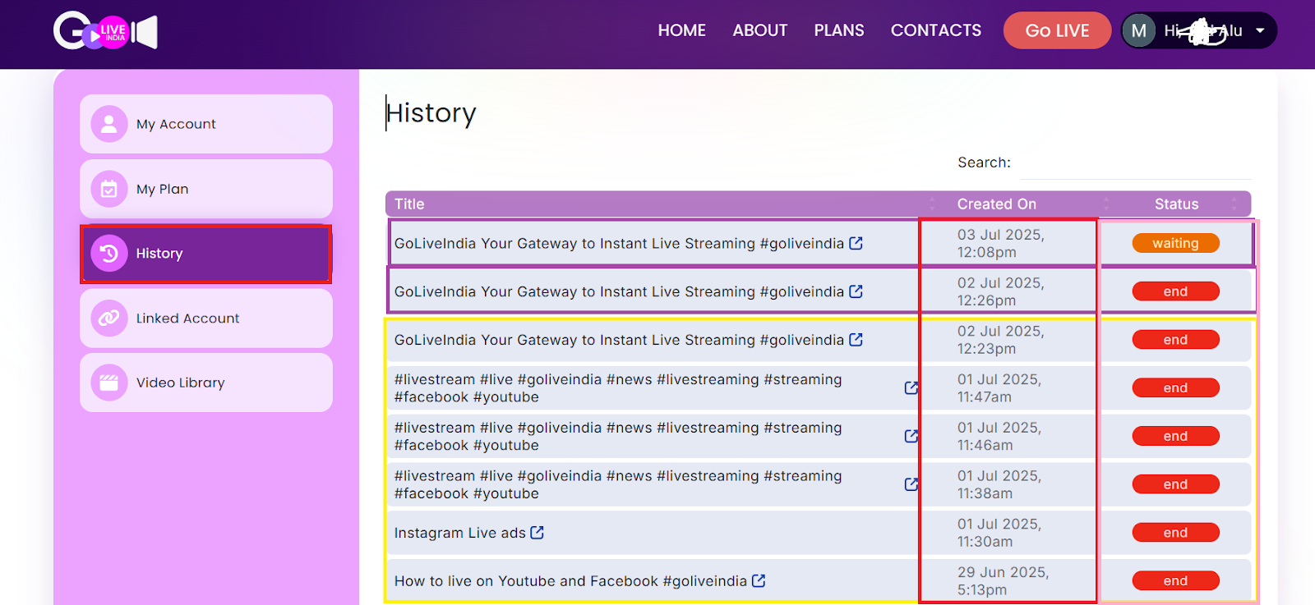Click the waiting status badge
1315x605 pixels.
1175,243
